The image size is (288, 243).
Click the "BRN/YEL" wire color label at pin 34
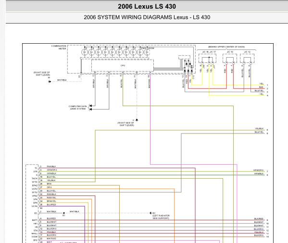(x=51, y=201)
